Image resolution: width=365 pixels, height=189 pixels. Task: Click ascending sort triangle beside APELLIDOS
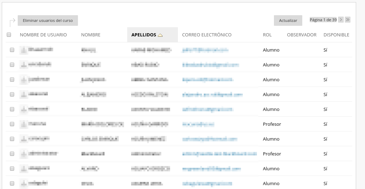point(160,35)
